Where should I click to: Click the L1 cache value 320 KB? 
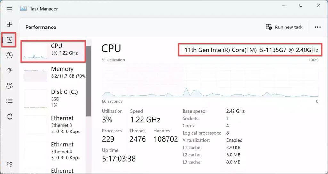point(233,147)
